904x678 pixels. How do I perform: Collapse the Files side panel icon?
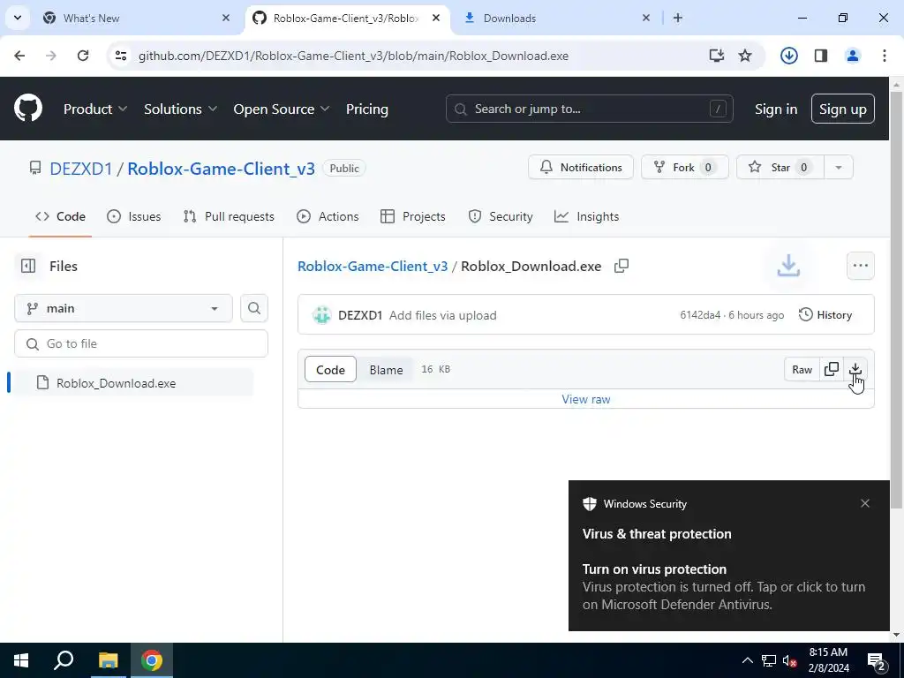[28, 266]
